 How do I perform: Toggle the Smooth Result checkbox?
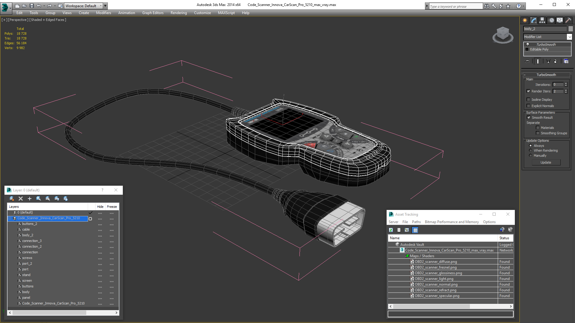[529, 117]
